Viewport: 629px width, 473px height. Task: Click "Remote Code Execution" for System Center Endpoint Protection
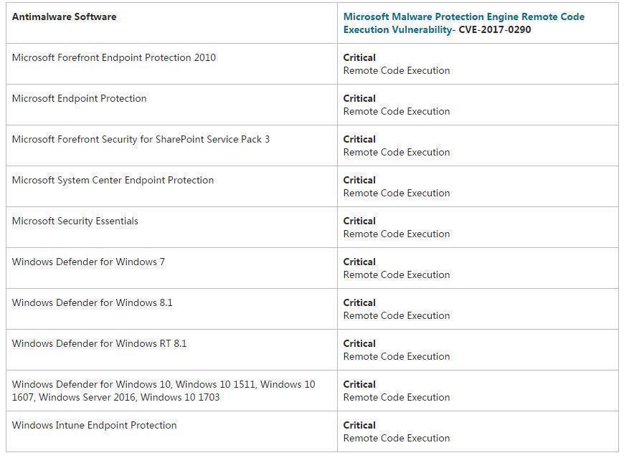397,193
